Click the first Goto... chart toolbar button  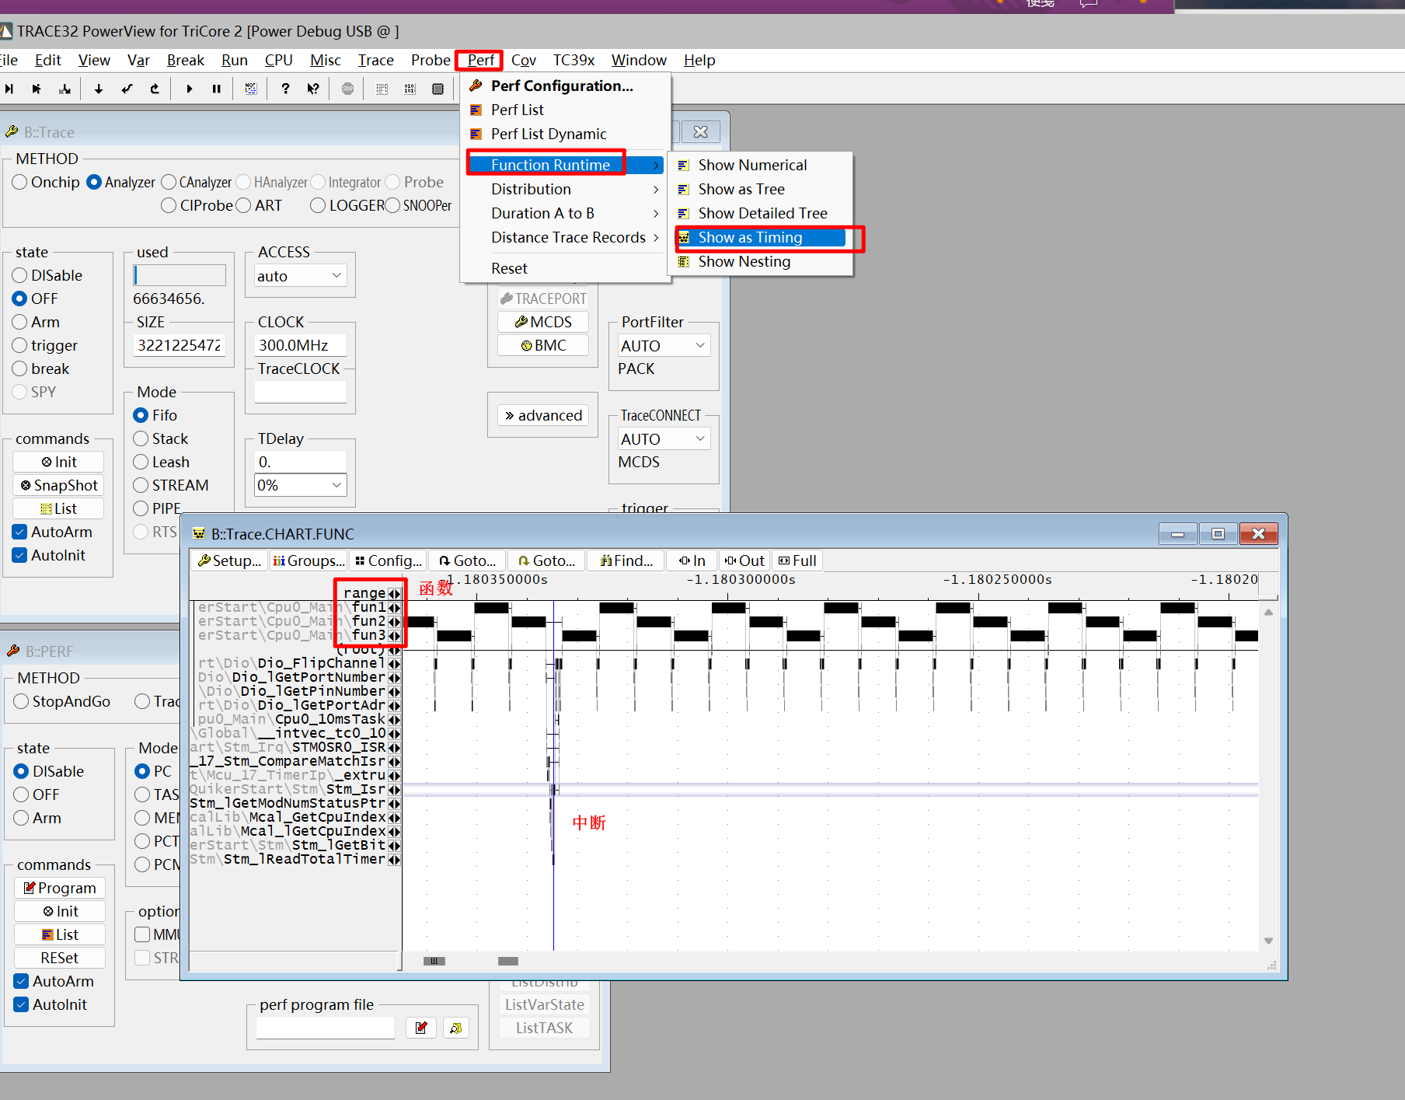click(x=467, y=560)
